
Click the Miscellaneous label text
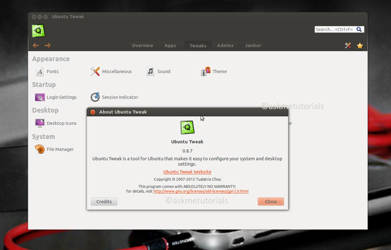tap(117, 72)
